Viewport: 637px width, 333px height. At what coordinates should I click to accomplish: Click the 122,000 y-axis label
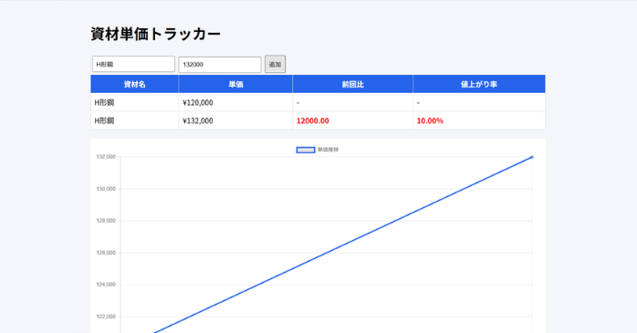click(x=106, y=317)
